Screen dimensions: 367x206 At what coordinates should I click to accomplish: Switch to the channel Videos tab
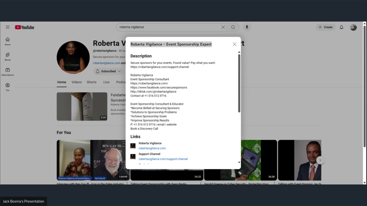77,82
